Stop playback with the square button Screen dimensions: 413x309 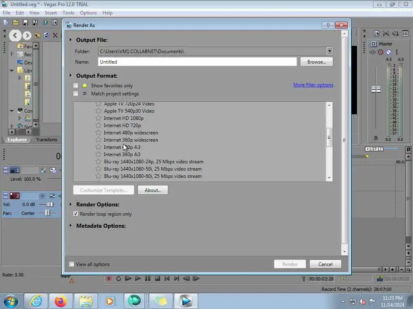pos(157,278)
